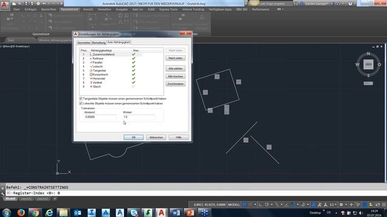This screenshot has width=387, height=217.
Task: Enable the Gleich apply checkmark
Action: pyautogui.click(x=134, y=87)
